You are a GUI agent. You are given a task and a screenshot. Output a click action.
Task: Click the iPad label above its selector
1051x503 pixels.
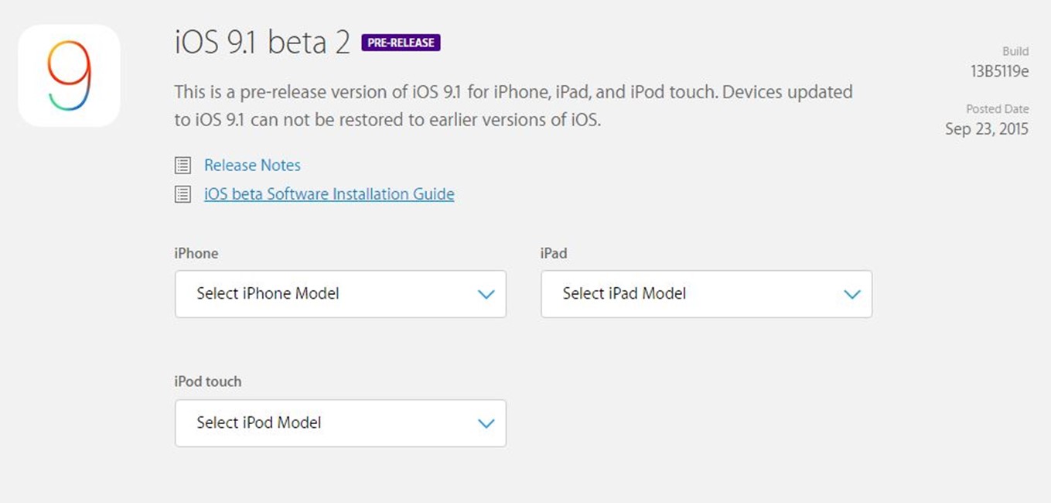click(x=554, y=253)
